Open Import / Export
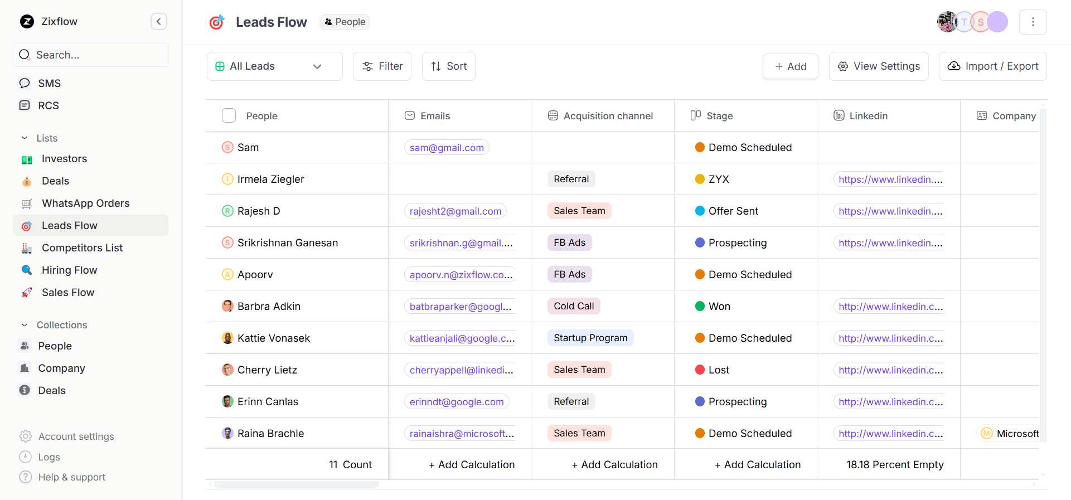This screenshot has height=500, width=1071. [x=993, y=66]
